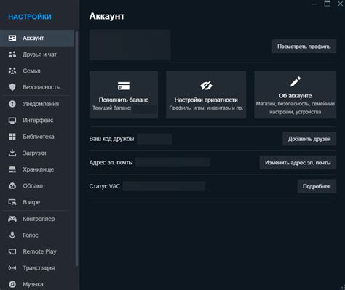Click Изменить адрес эл. почты button
Screen dimensions: 345x290
(x=298, y=162)
